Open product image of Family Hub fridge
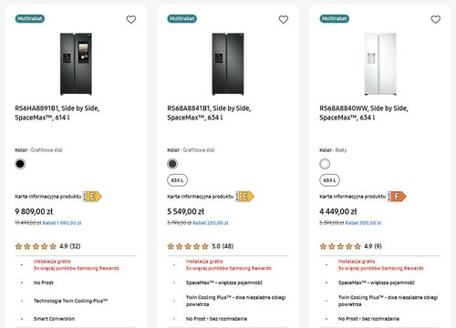456x328 pixels. tap(76, 64)
